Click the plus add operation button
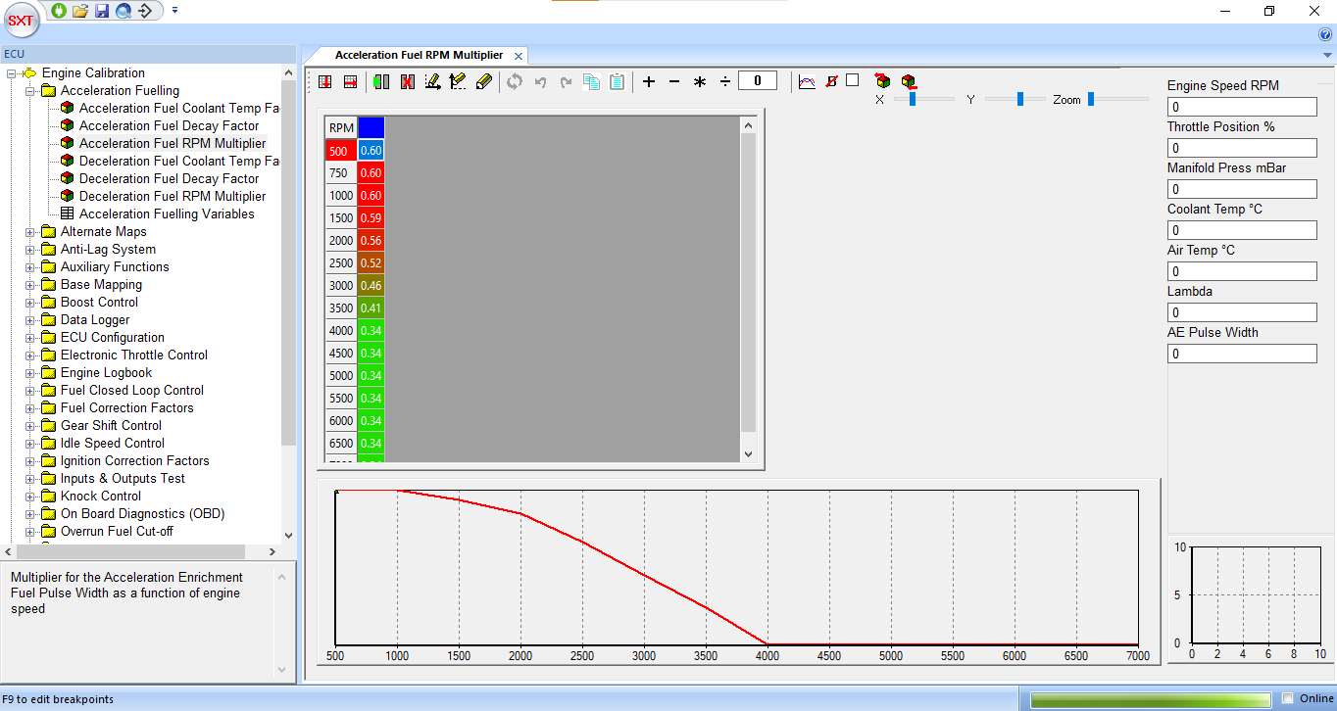This screenshot has width=1337, height=711. tap(649, 82)
